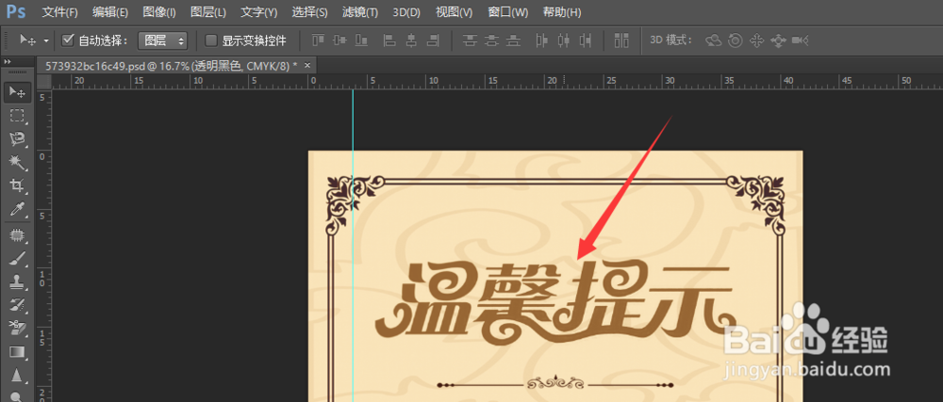Select the Move tool in toolbox
Image resolution: width=943 pixels, height=402 pixels.
point(17,92)
